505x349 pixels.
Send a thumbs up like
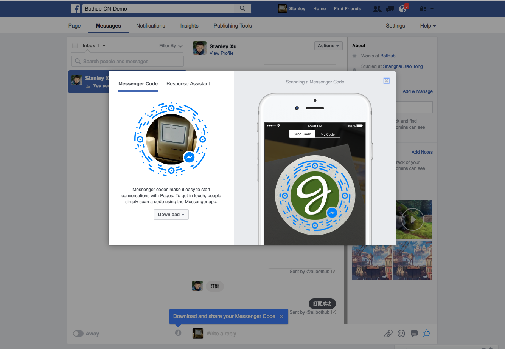426,333
